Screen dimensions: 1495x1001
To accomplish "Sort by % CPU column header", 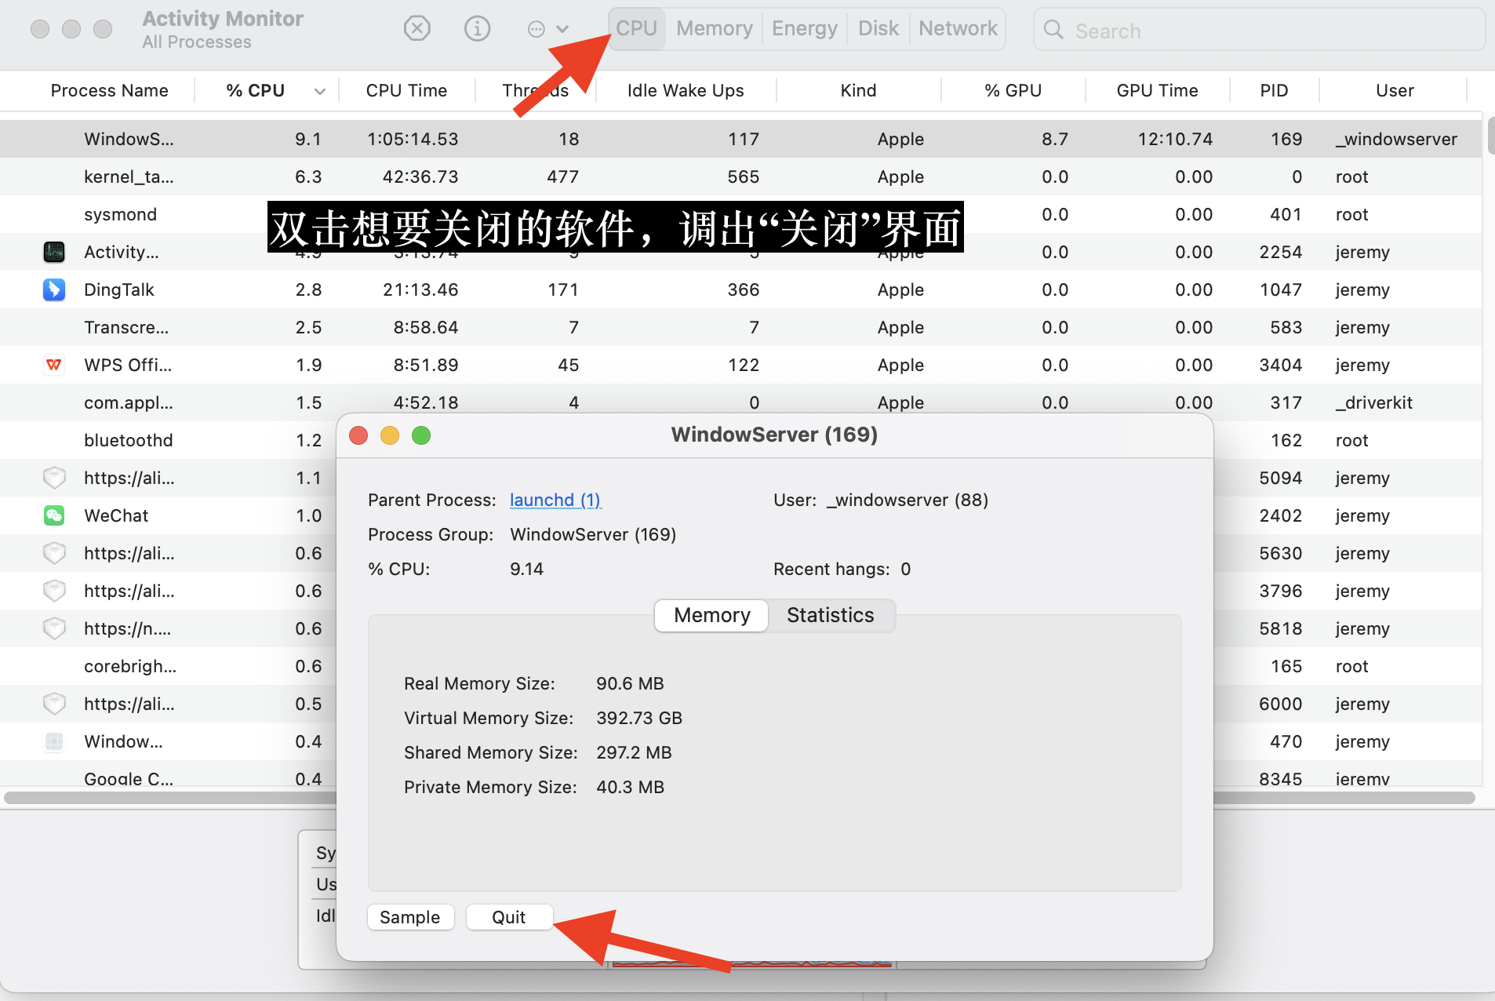I will point(256,90).
